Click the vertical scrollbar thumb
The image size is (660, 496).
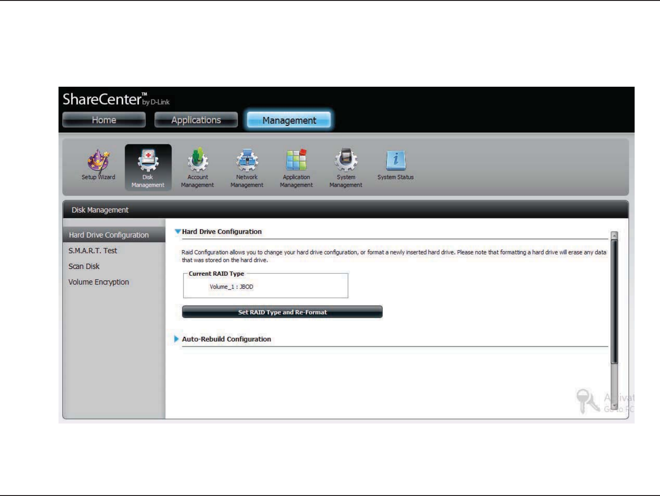(x=615, y=301)
